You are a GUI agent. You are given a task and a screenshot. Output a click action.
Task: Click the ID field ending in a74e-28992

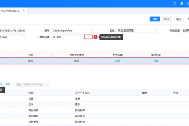[x=13, y=31]
